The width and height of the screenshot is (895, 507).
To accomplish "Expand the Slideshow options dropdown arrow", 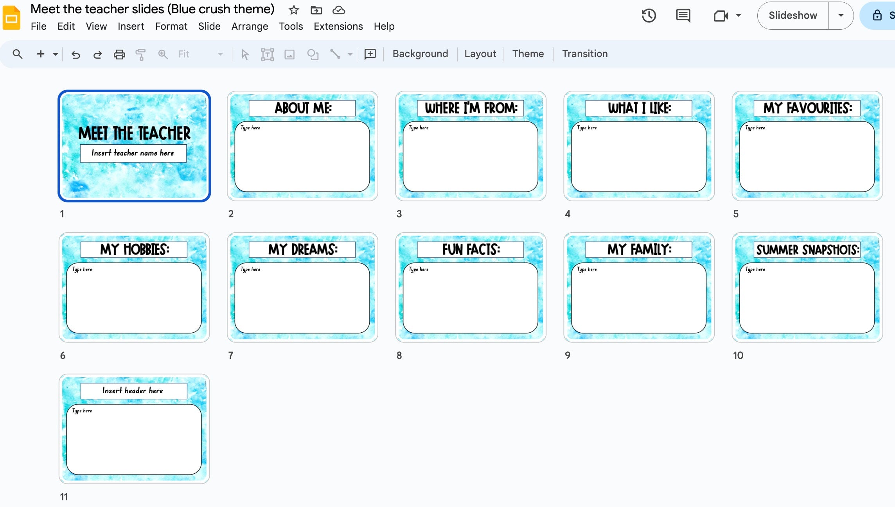I will [x=841, y=16].
